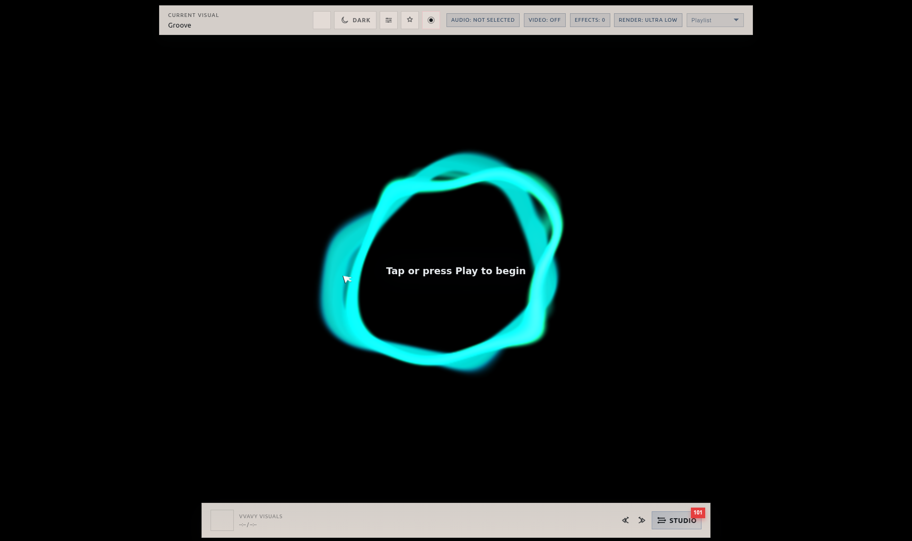Viewport: 912px width, 541px height.
Task: Select the next visual skip icon
Action: coord(642,520)
